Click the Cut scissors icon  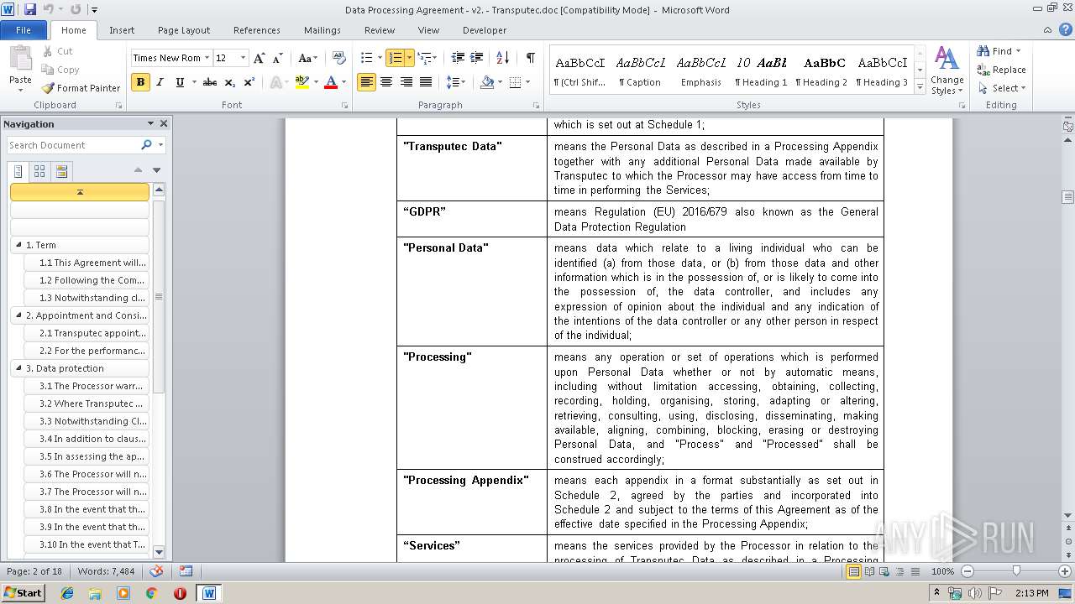tap(48, 51)
